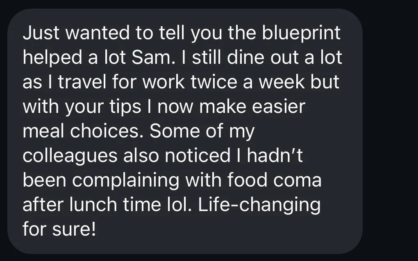Click the word "easier" in the bubble

tap(279, 106)
